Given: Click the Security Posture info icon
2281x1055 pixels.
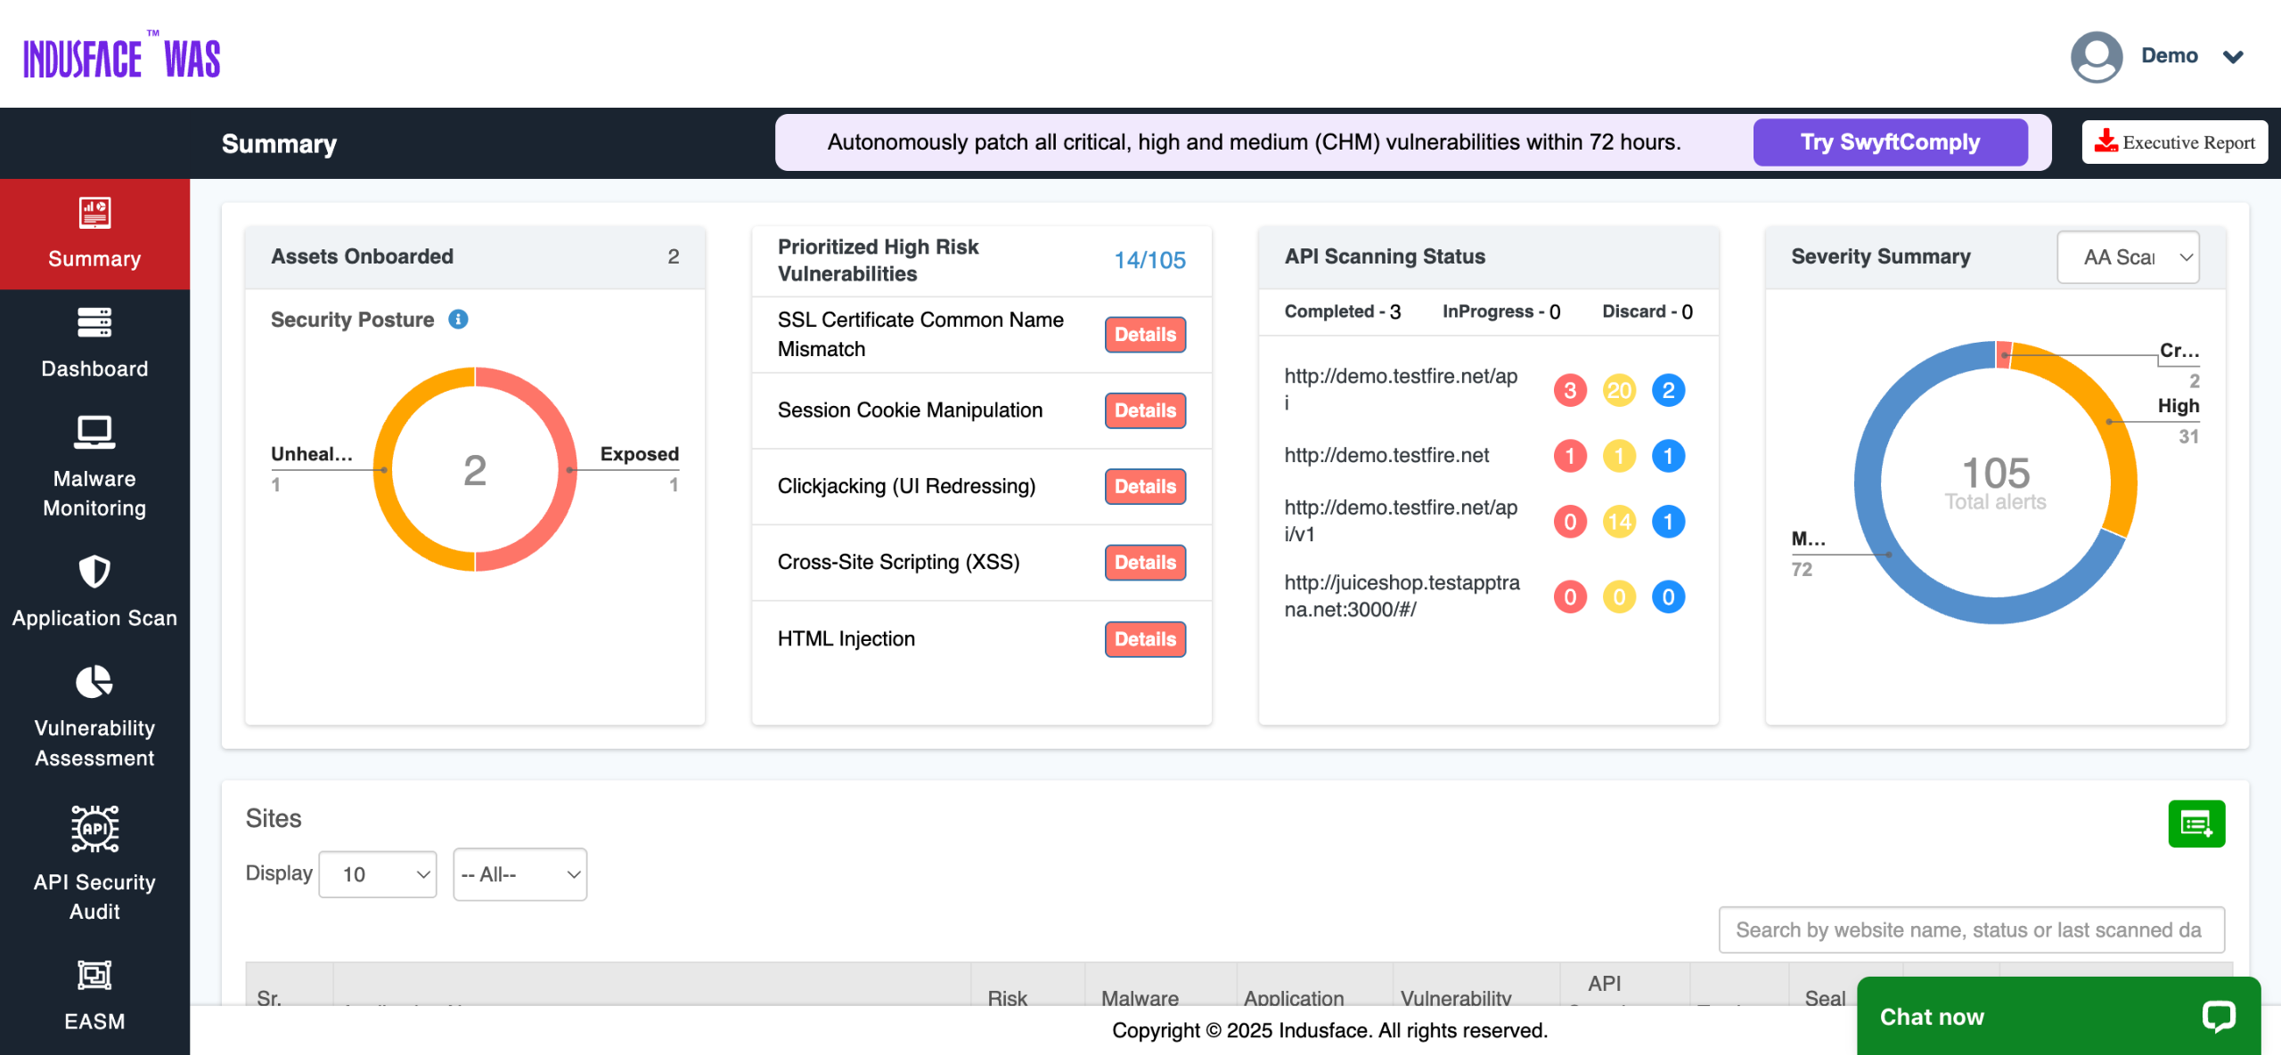Looking at the screenshot, I should coord(458,320).
